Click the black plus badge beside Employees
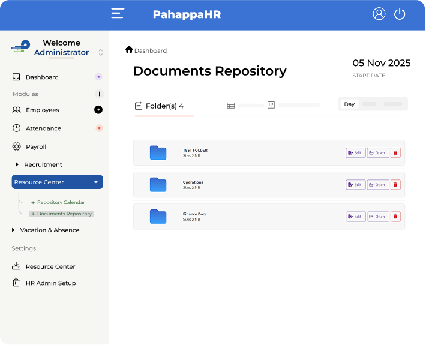The image size is (426, 345). (98, 110)
